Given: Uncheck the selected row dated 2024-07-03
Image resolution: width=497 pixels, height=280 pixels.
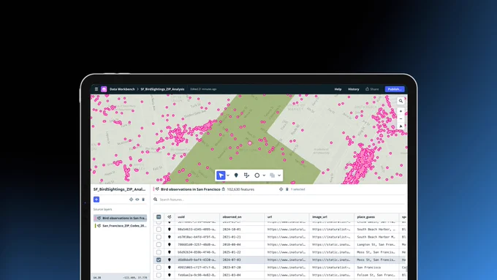Looking at the screenshot, I should click(x=159, y=260).
